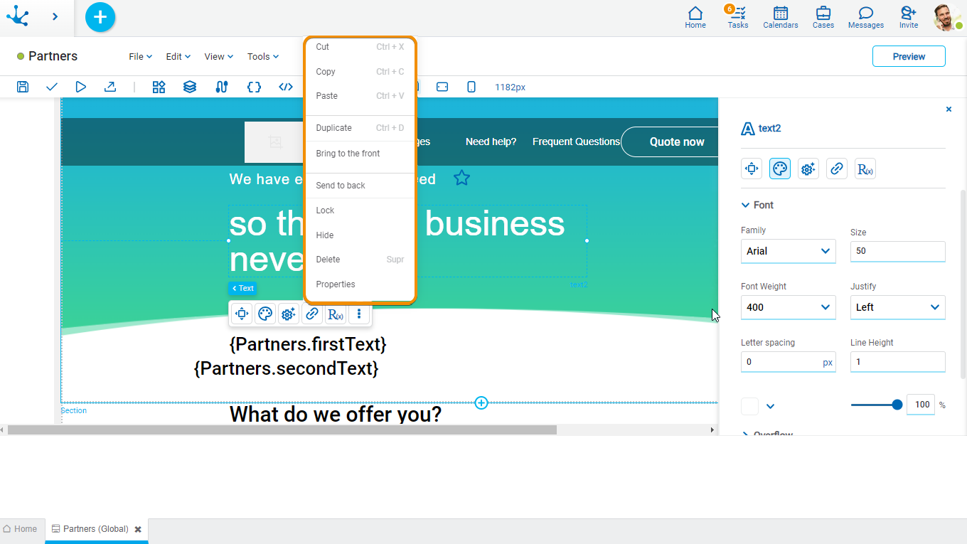Open the color picker chevron beside the swatch
Image resolution: width=967 pixels, height=544 pixels.
pos(770,406)
